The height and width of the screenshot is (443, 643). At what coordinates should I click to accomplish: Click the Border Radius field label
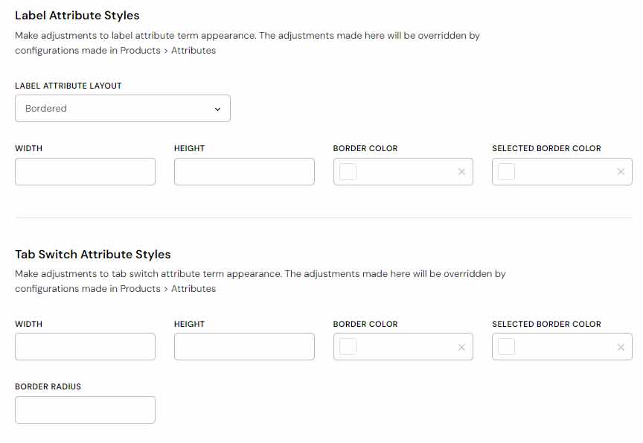pos(48,387)
